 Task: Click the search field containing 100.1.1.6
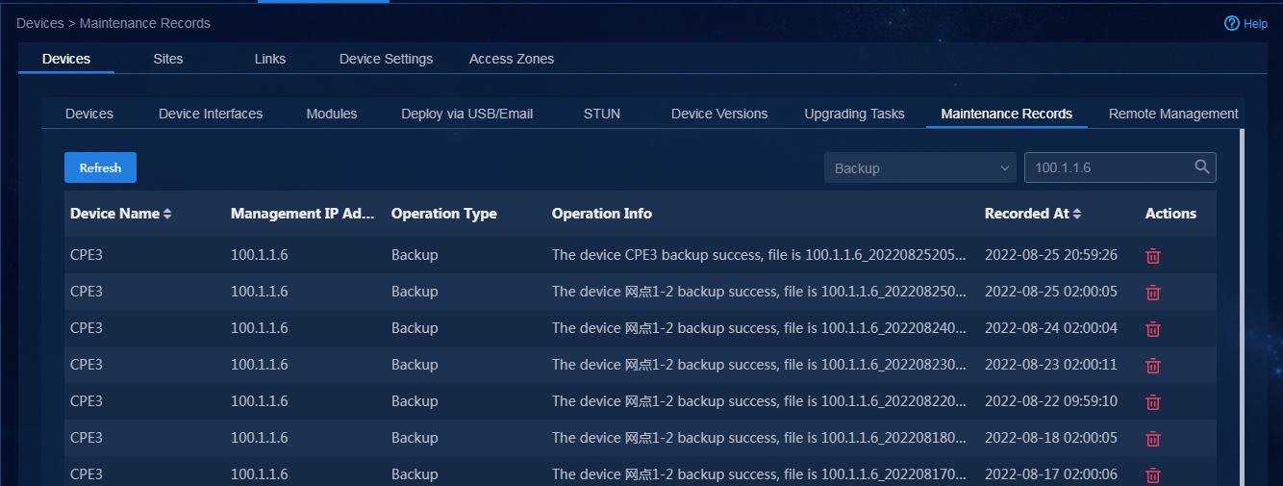(1120, 167)
